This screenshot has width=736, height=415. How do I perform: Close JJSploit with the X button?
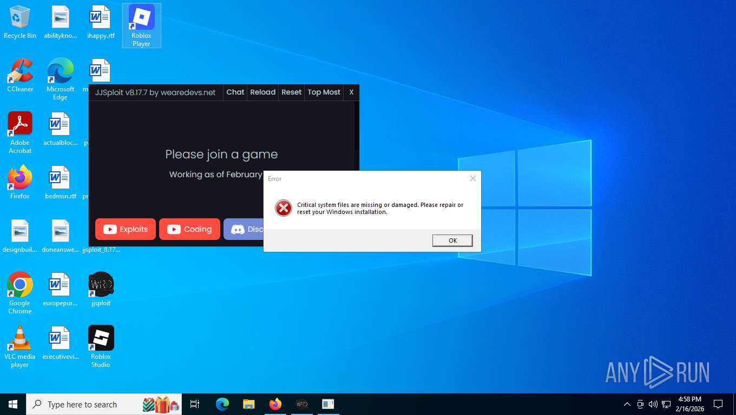coord(351,92)
